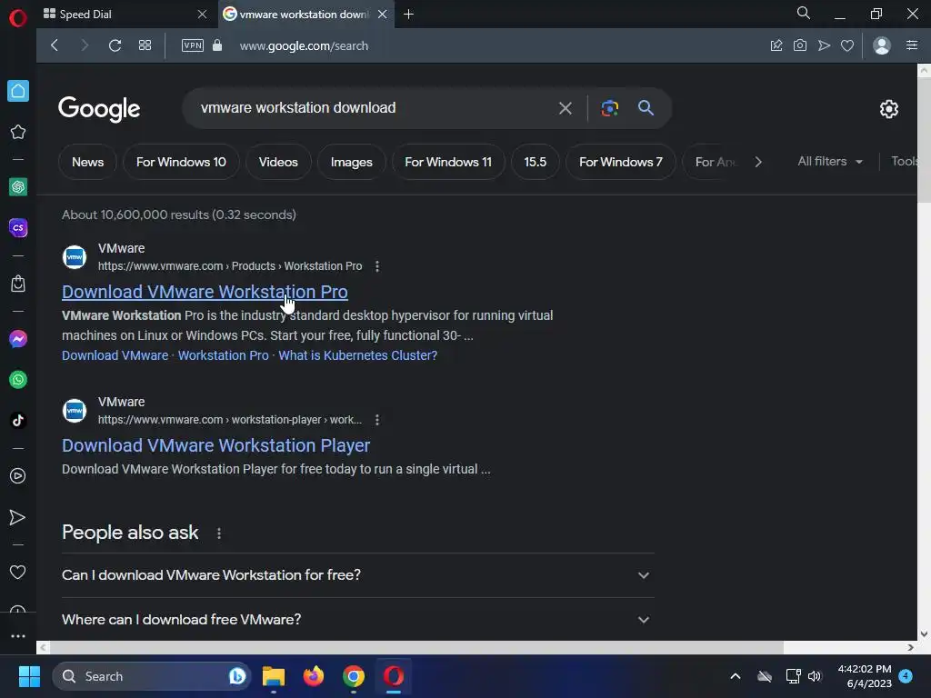The height and width of the screenshot is (698, 931).
Task: Open Google quick settings gear
Action: 889,109
